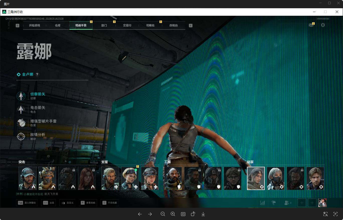This screenshot has width=343, height=220.
Task: Click the flag icon in the bottom bar
Action: [x=274, y=203]
